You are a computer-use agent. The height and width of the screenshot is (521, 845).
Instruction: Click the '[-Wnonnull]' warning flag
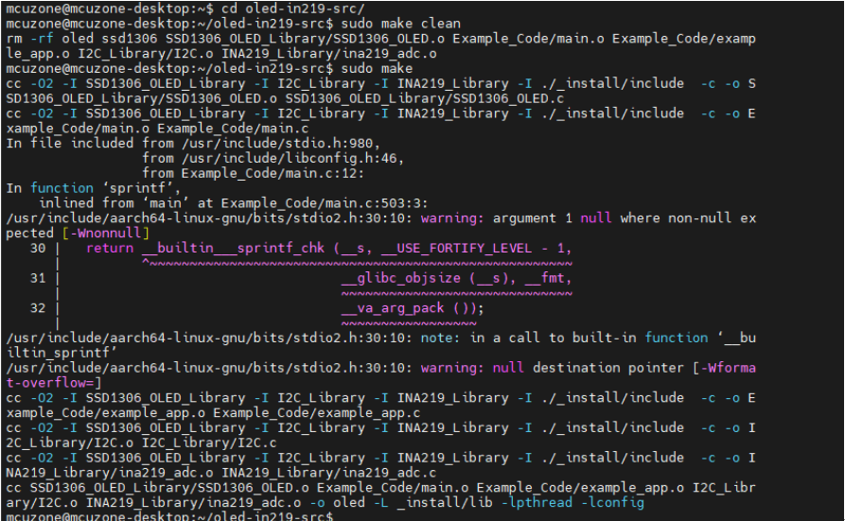pyautogui.click(x=106, y=234)
